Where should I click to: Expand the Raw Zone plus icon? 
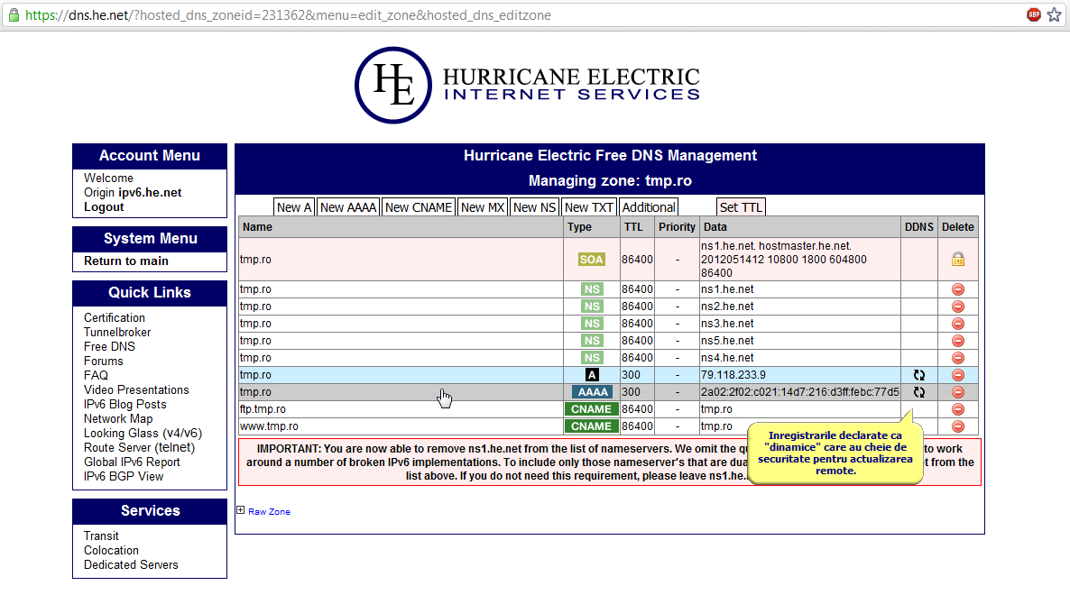point(240,509)
